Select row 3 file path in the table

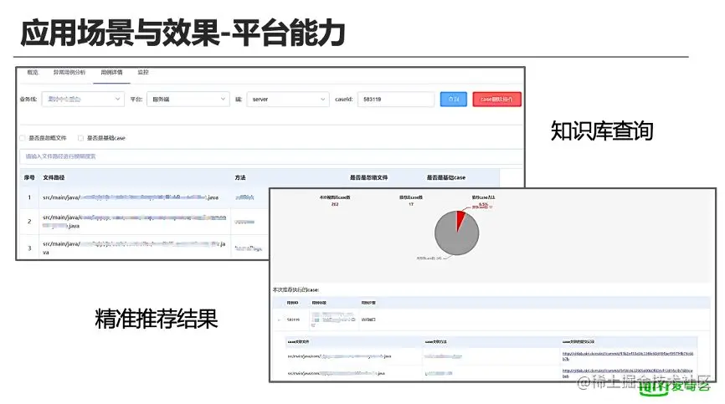134,248
